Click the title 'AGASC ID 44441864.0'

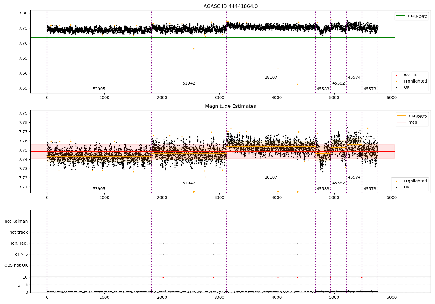[231, 6]
